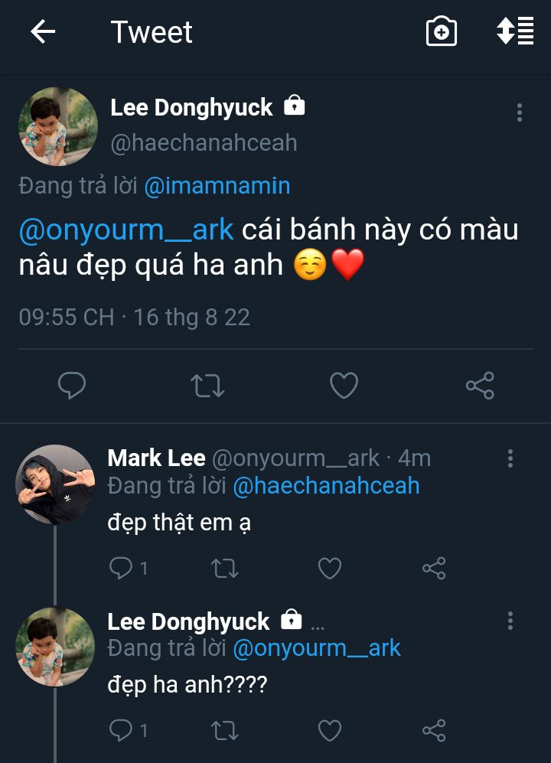Tap the @onyourm__ark mention in the main tweet
The height and width of the screenshot is (763, 551).
click(x=126, y=230)
